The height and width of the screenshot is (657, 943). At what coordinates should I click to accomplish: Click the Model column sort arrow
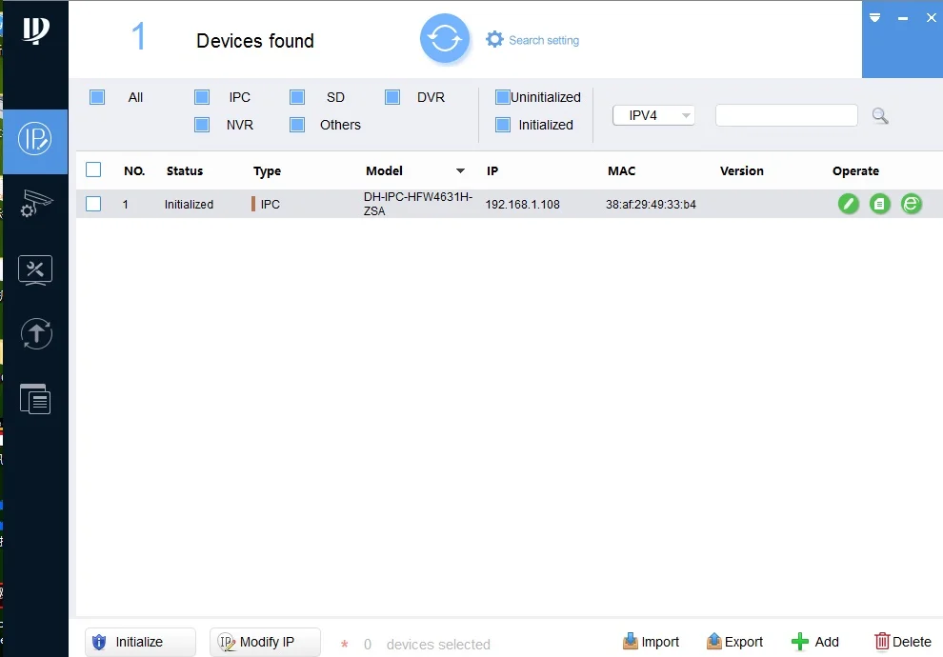pyautogui.click(x=461, y=170)
